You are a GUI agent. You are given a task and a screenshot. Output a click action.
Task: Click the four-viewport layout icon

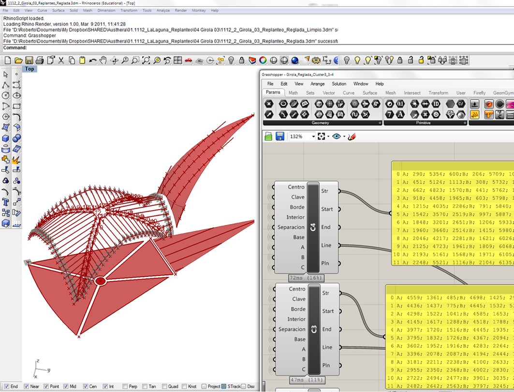click(177, 60)
